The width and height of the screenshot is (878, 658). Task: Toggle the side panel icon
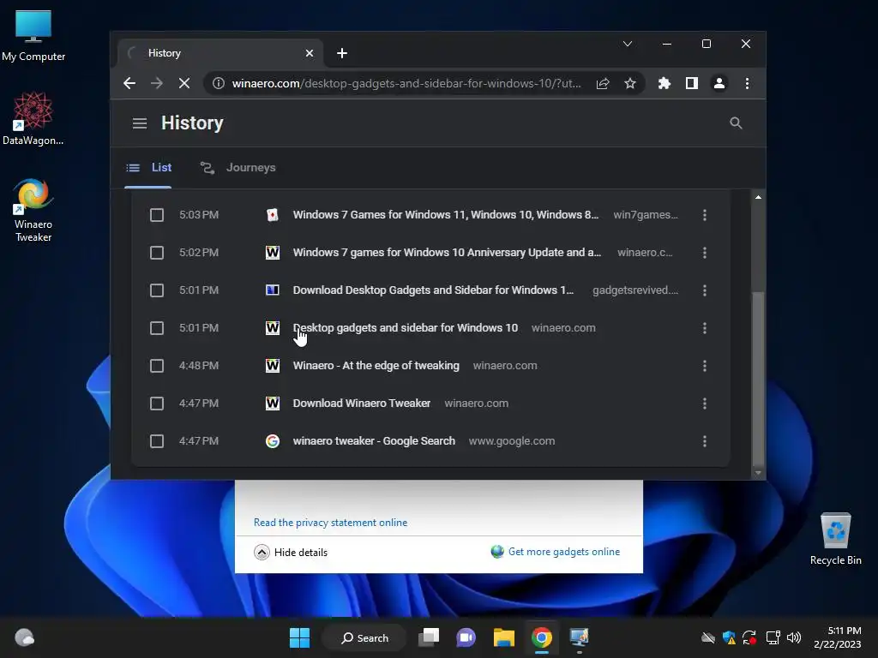point(692,83)
